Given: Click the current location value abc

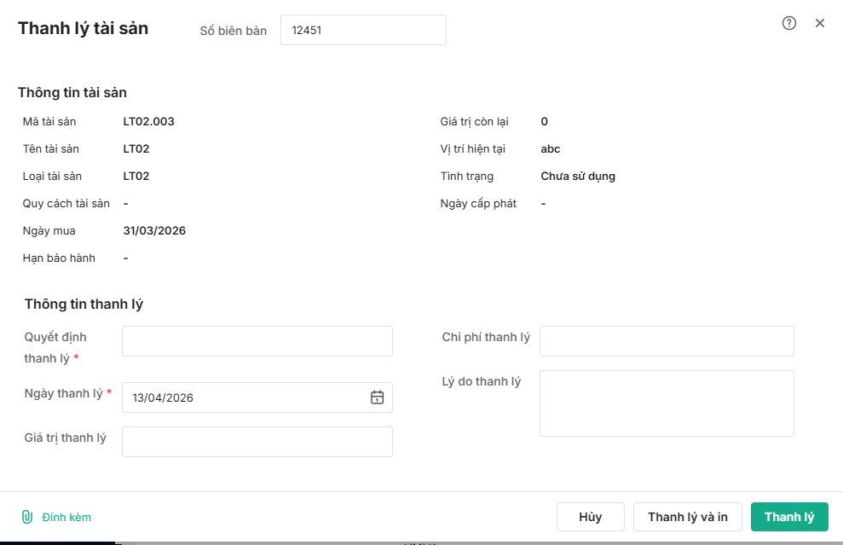Looking at the screenshot, I should tap(551, 149).
